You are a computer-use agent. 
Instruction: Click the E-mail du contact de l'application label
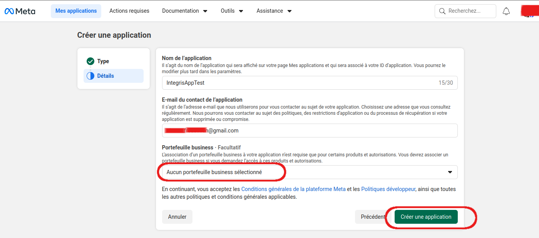coord(202,100)
